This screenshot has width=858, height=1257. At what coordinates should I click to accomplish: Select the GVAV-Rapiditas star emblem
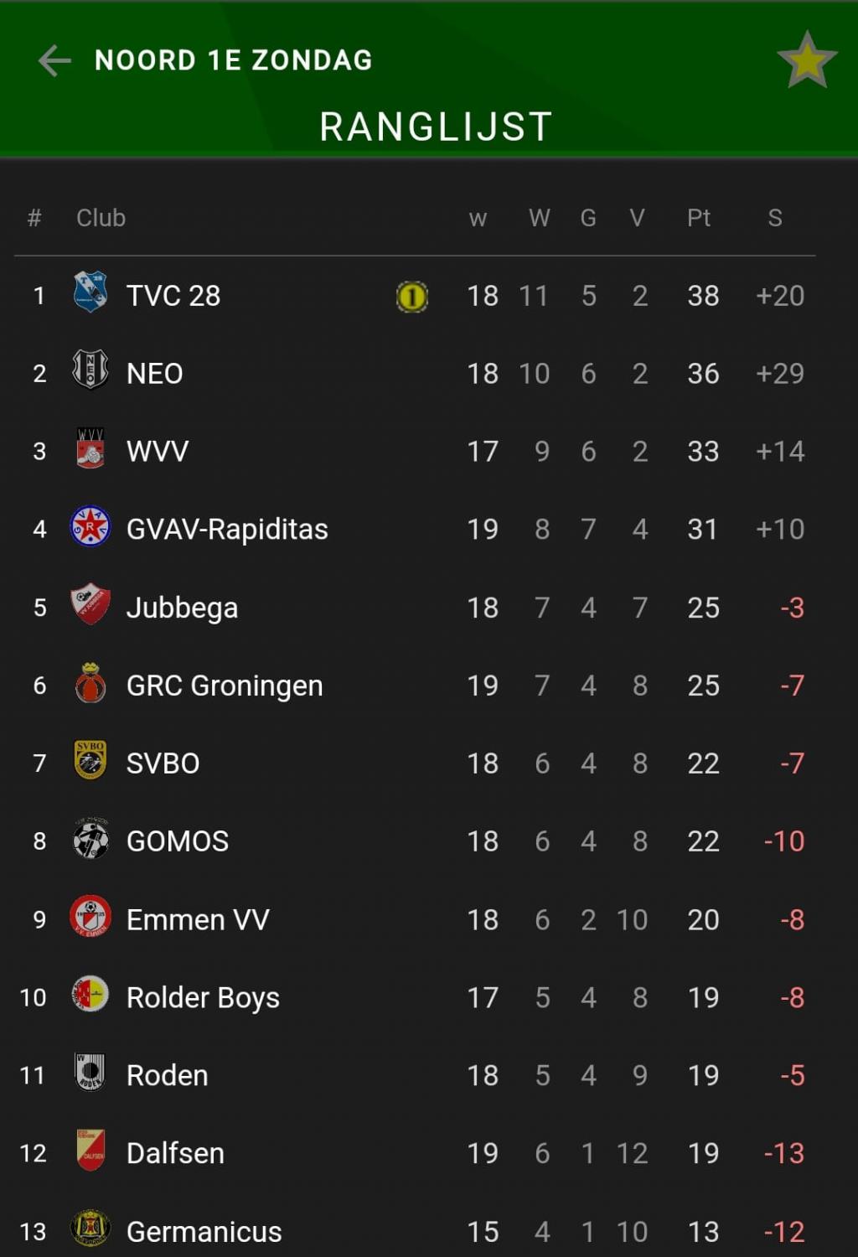[x=90, y=527]
